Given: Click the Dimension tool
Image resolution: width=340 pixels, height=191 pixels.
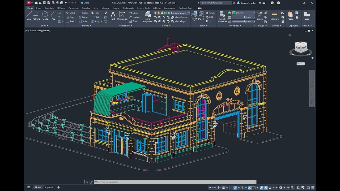Looking at the screenshot, I should 122,16.
